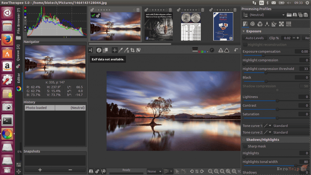Screen dimensions: 311x175
Task: Select the crop selection tool
Action: coord(132,50)
